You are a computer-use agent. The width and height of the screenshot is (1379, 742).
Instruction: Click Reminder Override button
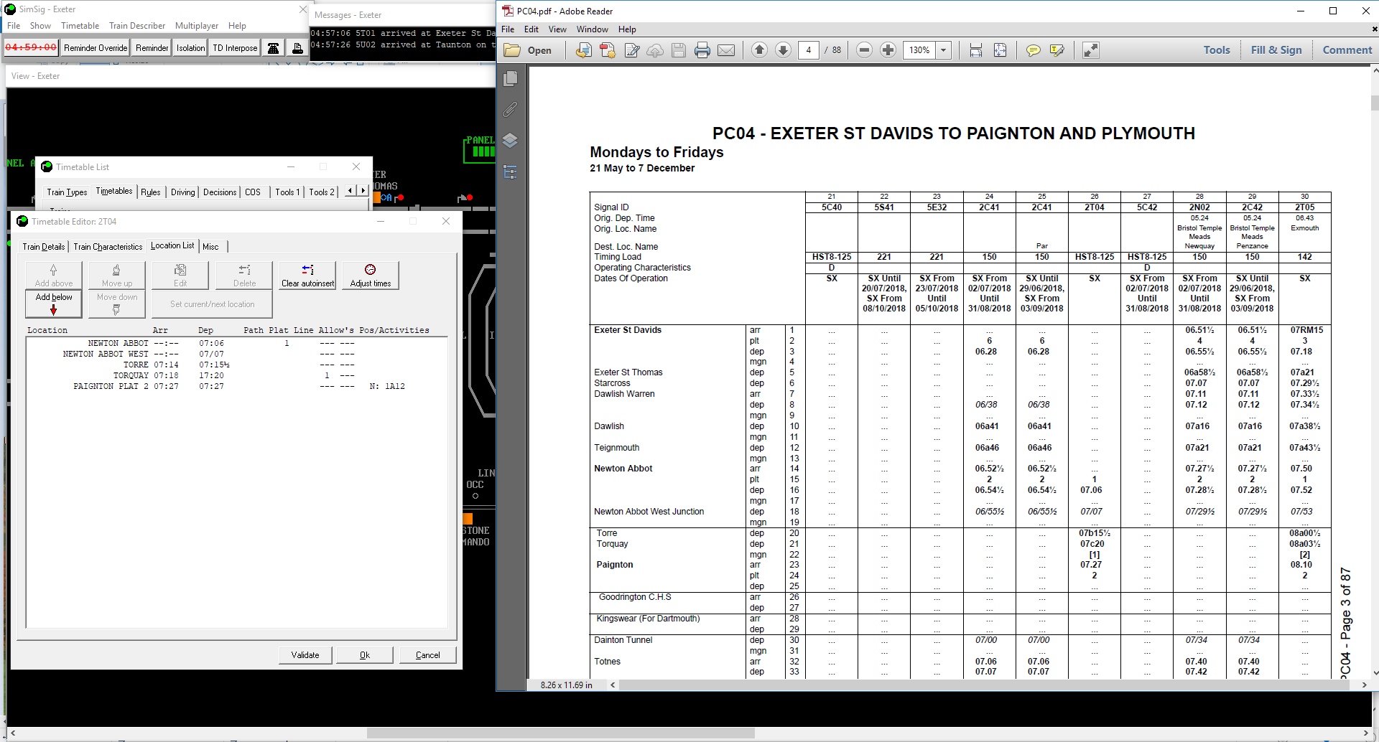click(x=96, y=48)
